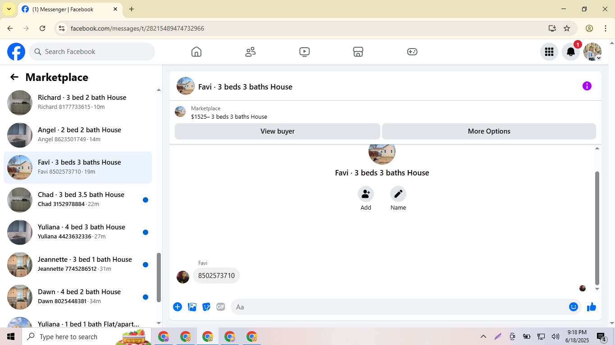The height and width of the screenshot is (345, 615).
Task: Open the Gaming controller icon in the top navigation
Action: 412,52
